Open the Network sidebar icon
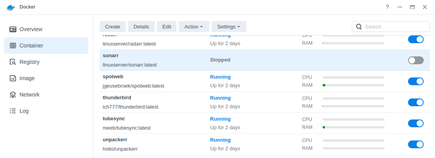Screen dimensions: 435x158 point(13,95)
